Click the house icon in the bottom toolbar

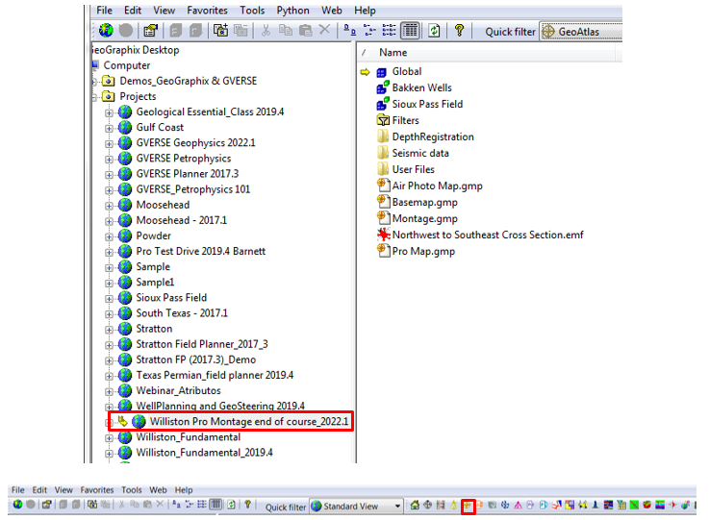[415, 505]
